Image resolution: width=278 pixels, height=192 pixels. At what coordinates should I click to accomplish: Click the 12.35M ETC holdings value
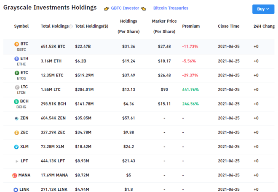click(52, 75)
